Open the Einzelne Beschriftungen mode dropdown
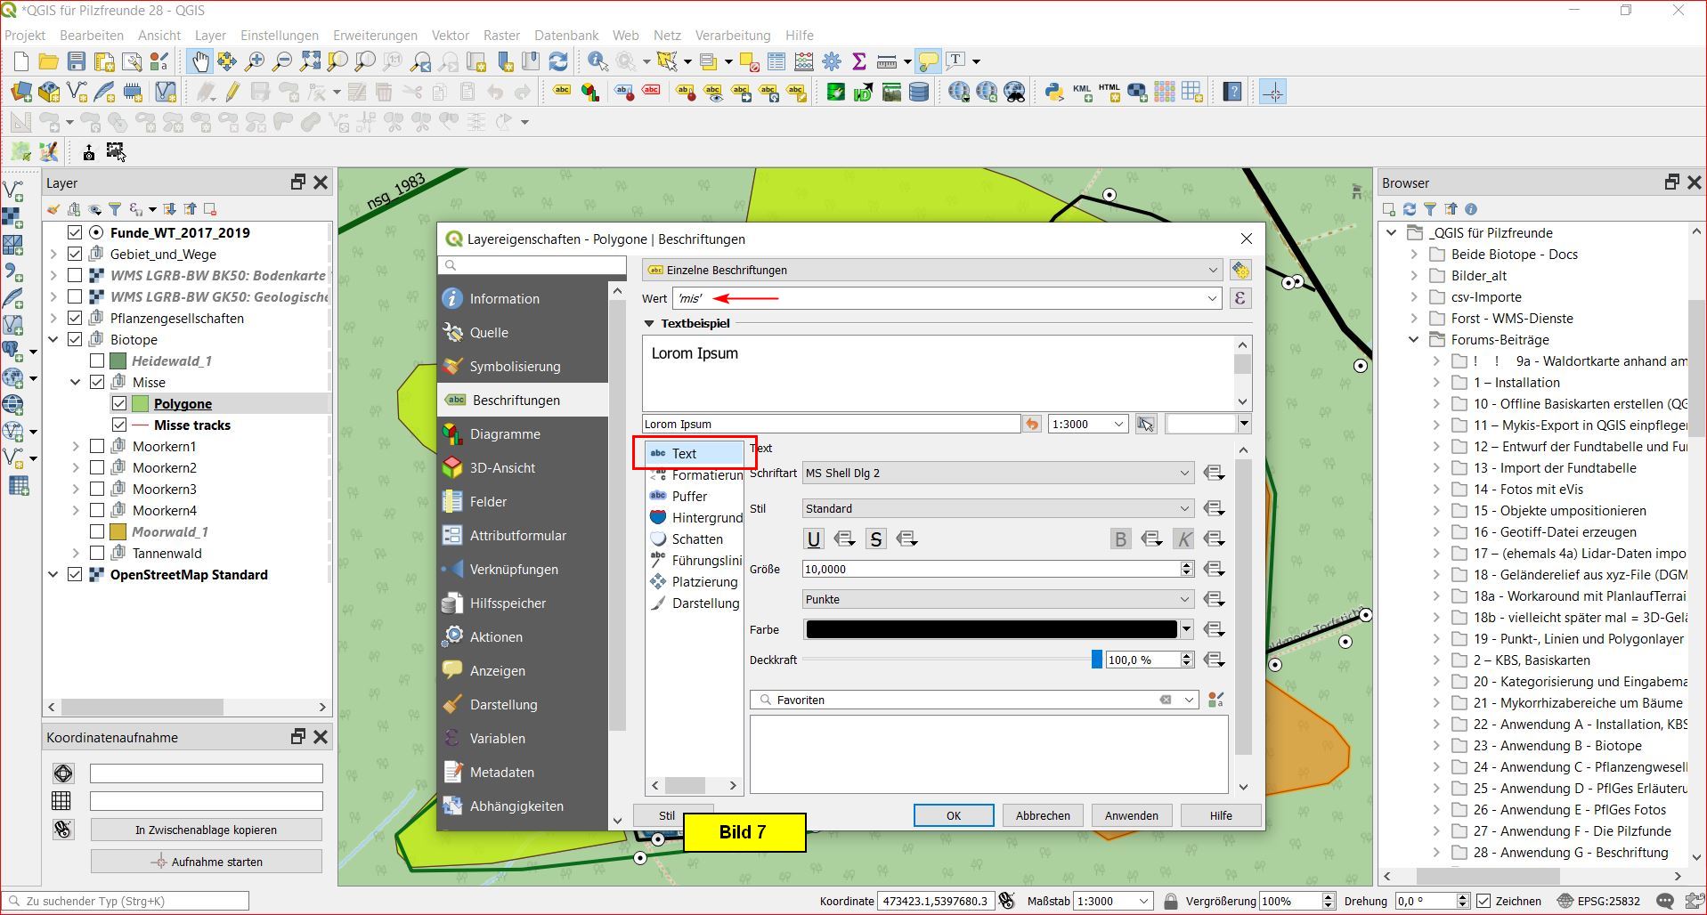Screen dimensions: 1707x915 coord(932,271)
